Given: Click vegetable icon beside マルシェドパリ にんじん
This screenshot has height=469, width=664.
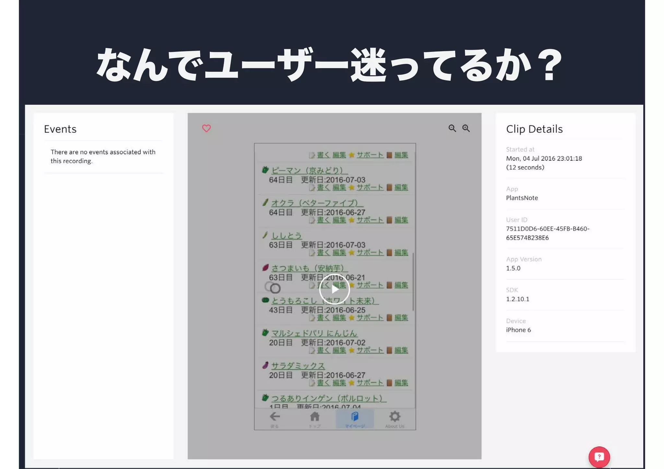Looking at the screenshot, I should click(265, 333).
